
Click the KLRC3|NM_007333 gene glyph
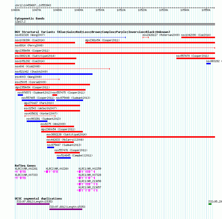click(x=20, y=178)
